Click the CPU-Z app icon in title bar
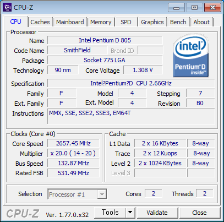The image size is (224, 222). [x=7, y=7]
